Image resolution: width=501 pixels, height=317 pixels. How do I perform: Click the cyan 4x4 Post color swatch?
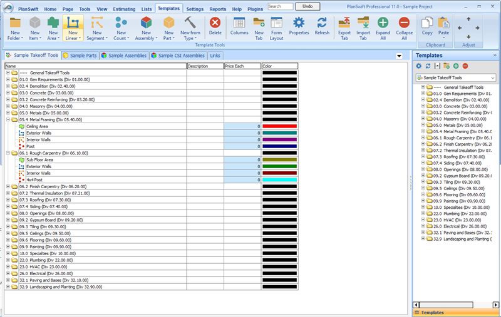[279, 180]
